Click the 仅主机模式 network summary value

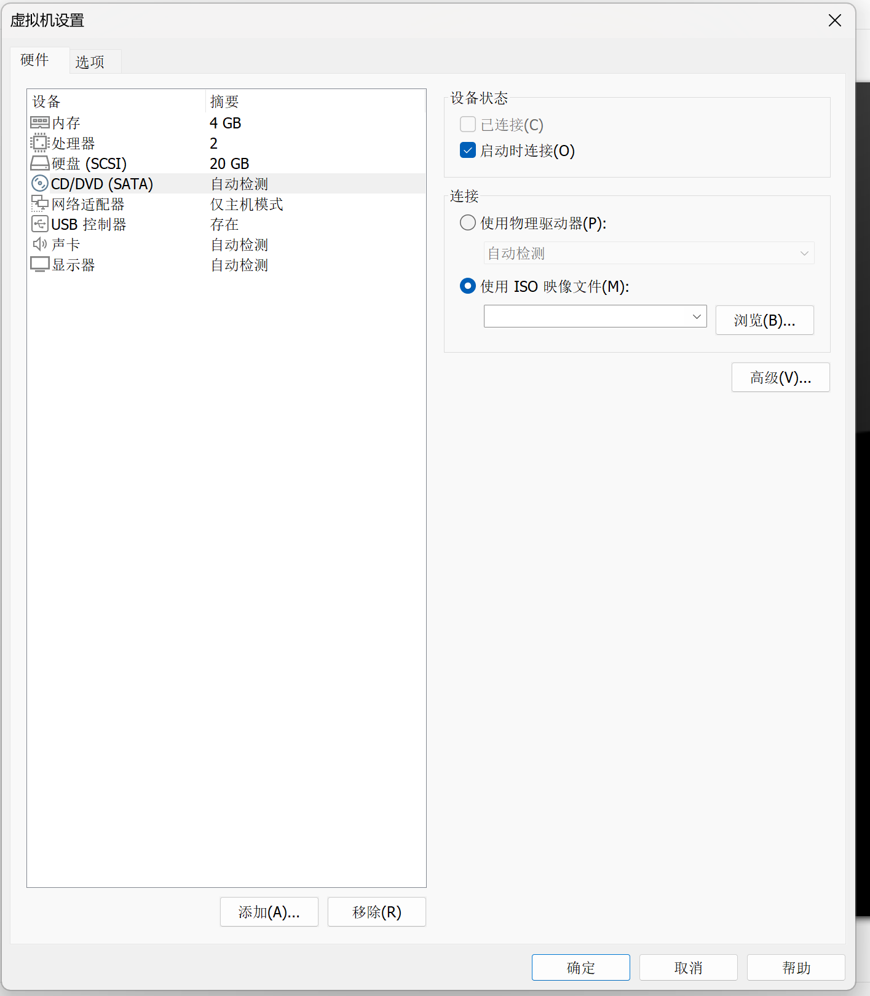click(x=247, y=204)
